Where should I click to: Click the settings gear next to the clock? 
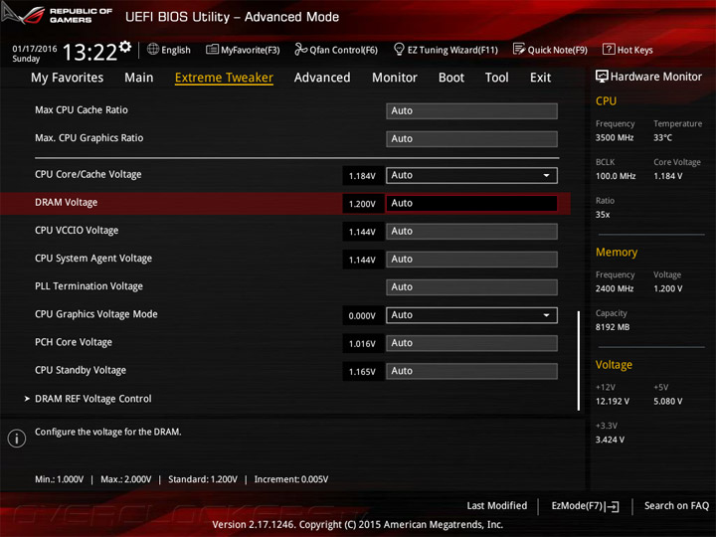(125, 47)
